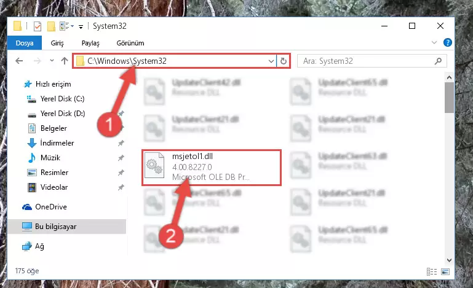Click the Back navigation arrow
Image resolution: width=473 pixels, height=288 pixels.
point(19,61)
